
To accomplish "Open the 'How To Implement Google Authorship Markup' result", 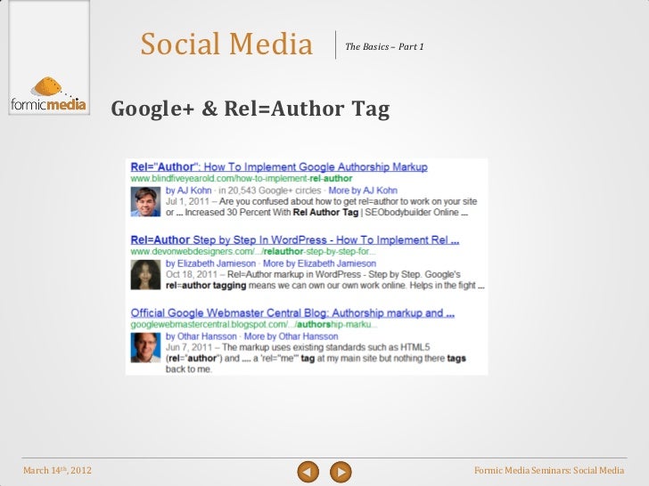I will coord(279,167).
